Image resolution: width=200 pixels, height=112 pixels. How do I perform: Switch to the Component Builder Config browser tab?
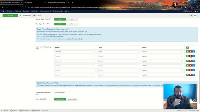[12, 2]
